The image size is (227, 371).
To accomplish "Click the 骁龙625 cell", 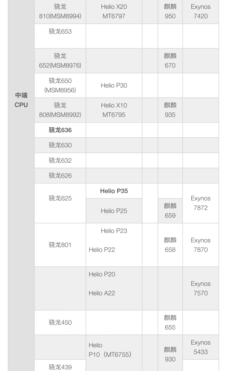I will (60, 198).
